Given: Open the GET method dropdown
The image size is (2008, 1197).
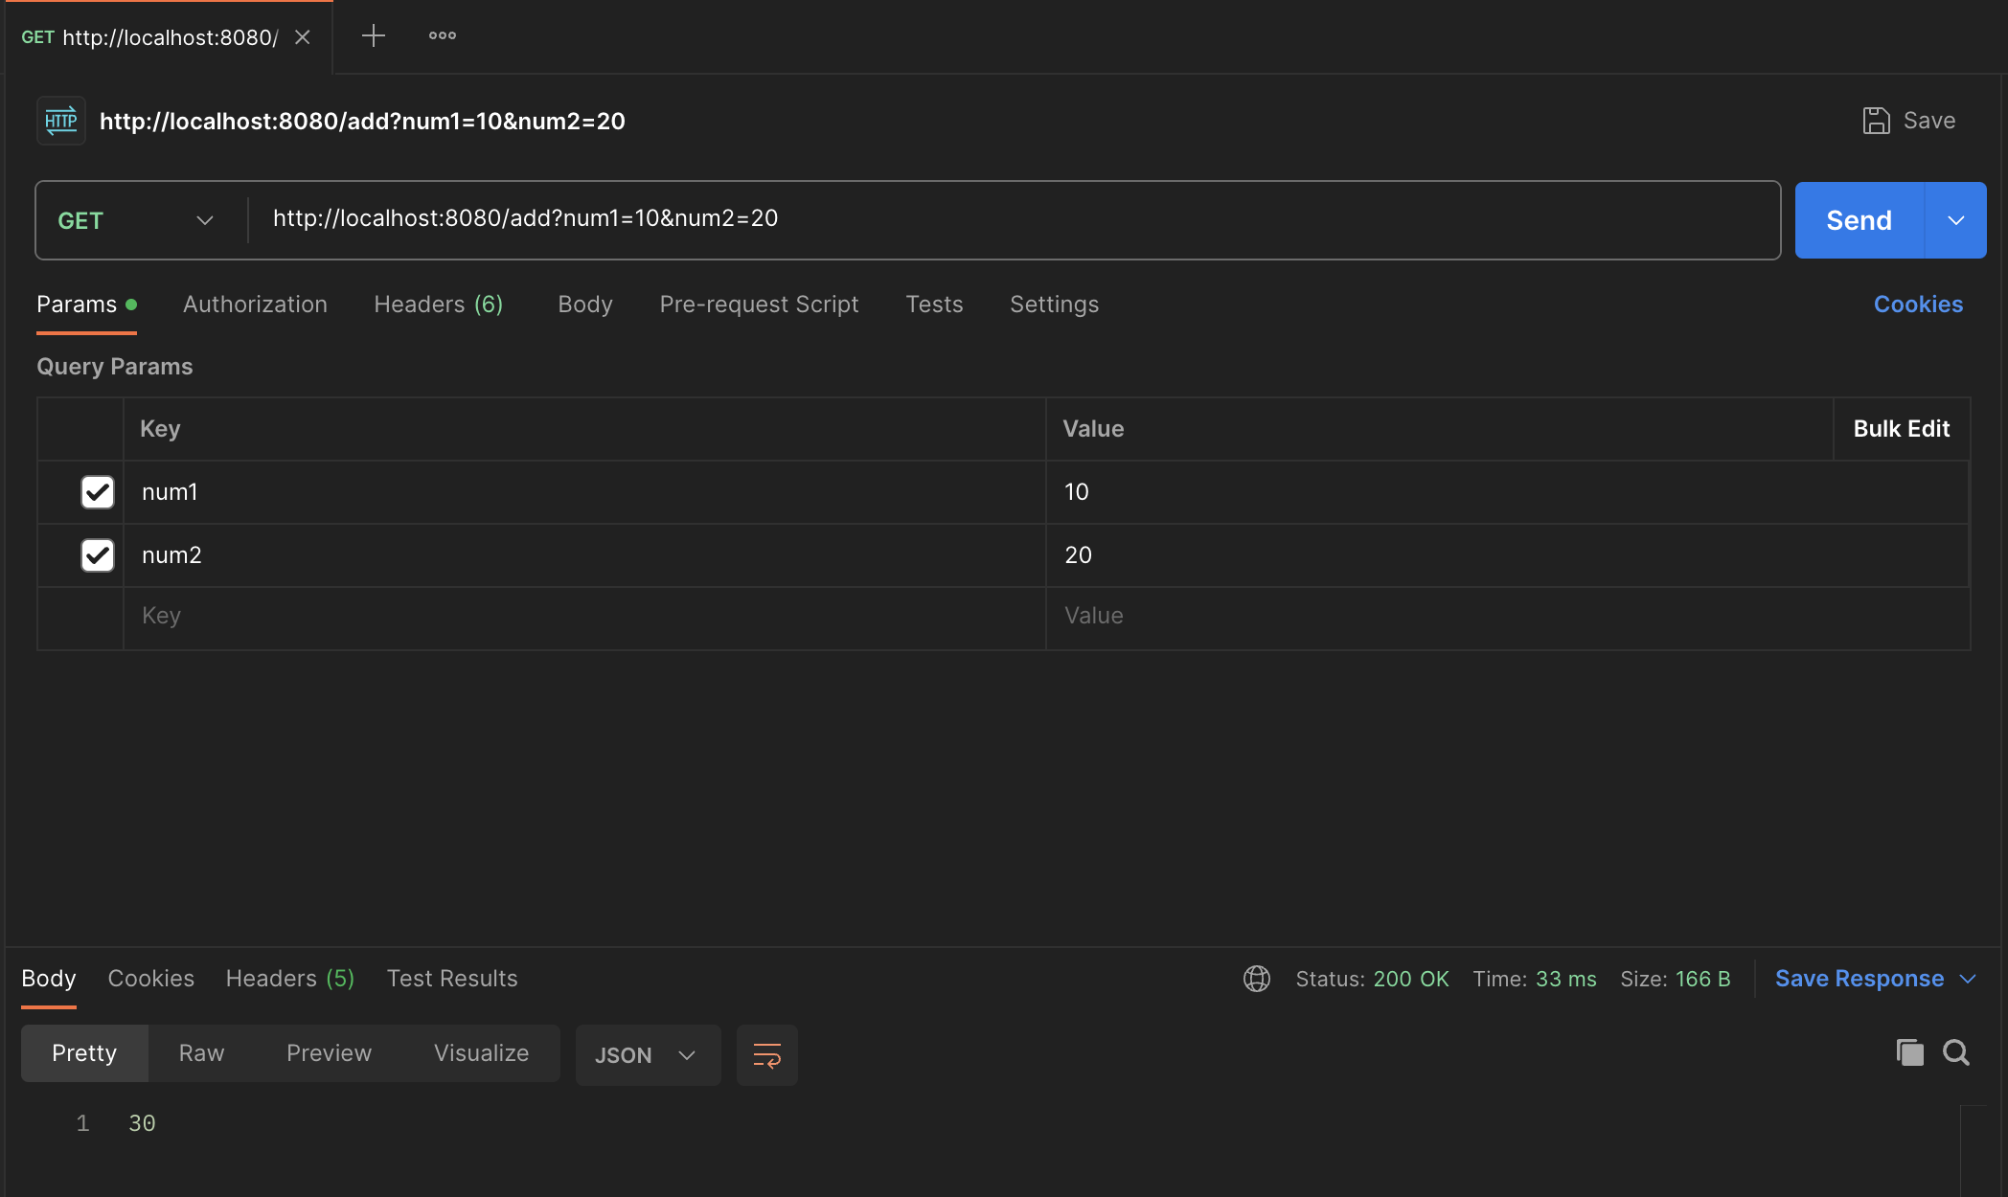Looking at the screenshot, I should click(136, 220).
